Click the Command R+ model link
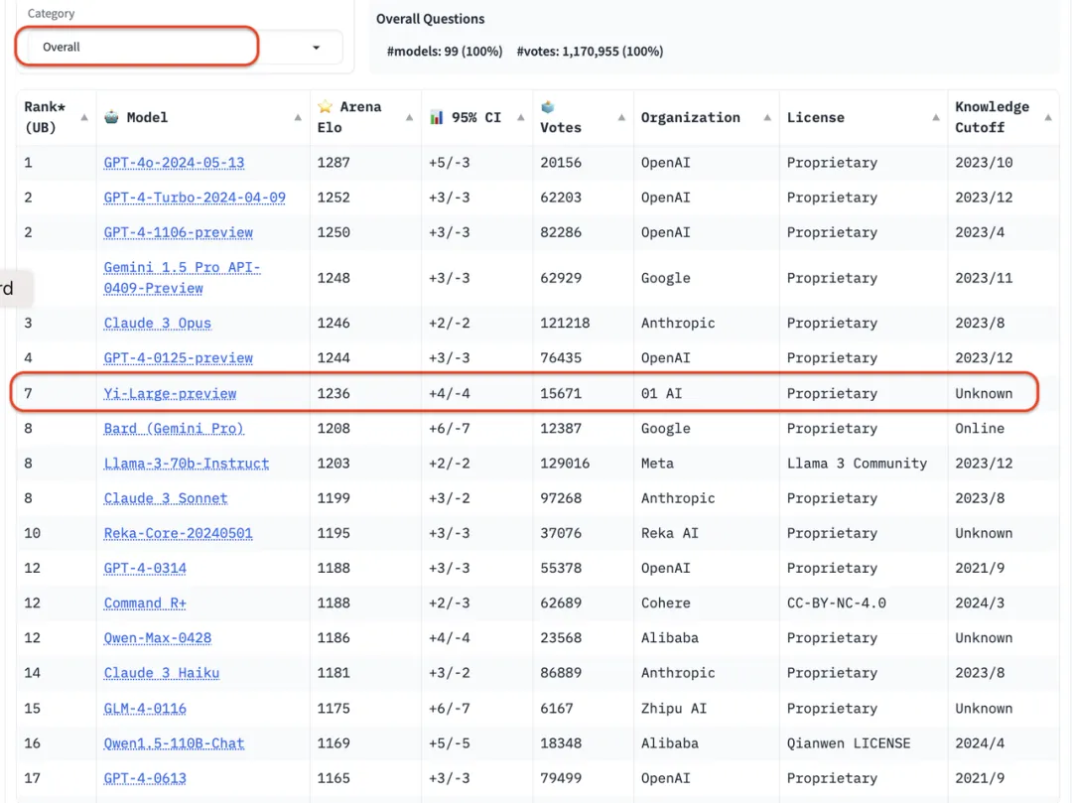 145,603
